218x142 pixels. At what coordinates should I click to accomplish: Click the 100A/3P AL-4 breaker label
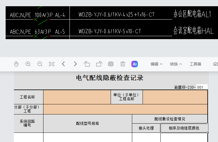click(50, 15)
